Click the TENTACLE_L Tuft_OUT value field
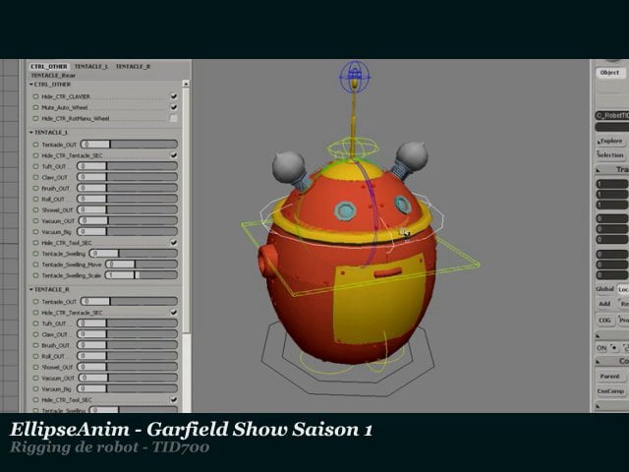 click(x=91, y=166)
